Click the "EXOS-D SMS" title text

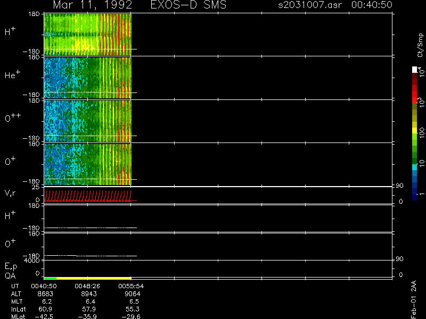189,5
